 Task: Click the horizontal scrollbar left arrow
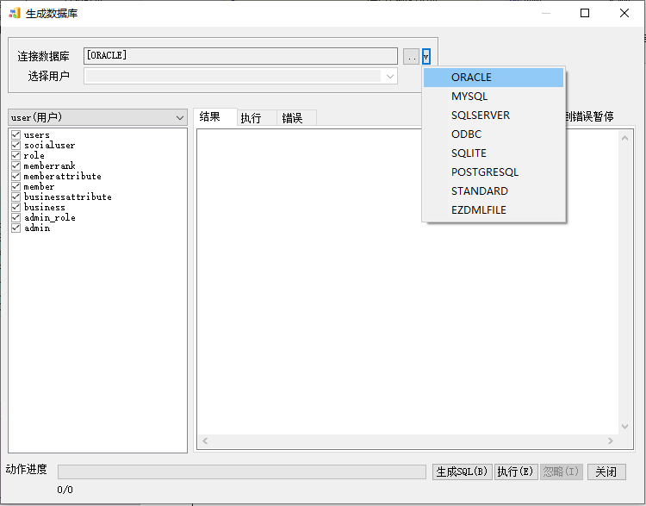click(x=205, y=440)
